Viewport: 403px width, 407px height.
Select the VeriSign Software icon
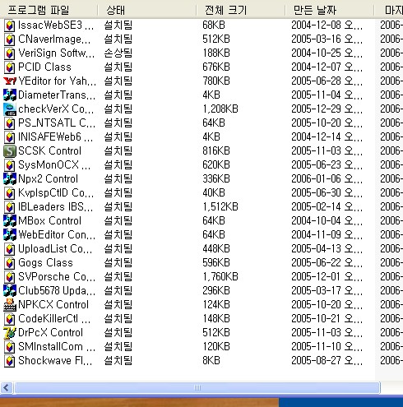tap(10, 53)
